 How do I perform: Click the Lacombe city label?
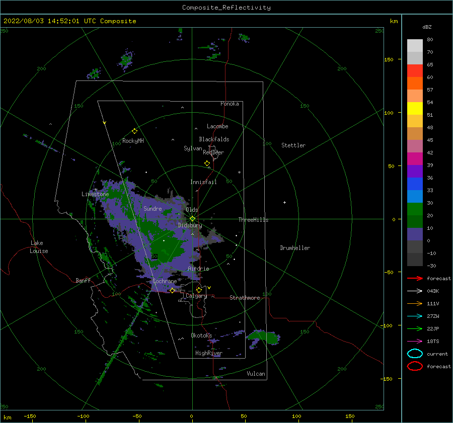point(217,126)
